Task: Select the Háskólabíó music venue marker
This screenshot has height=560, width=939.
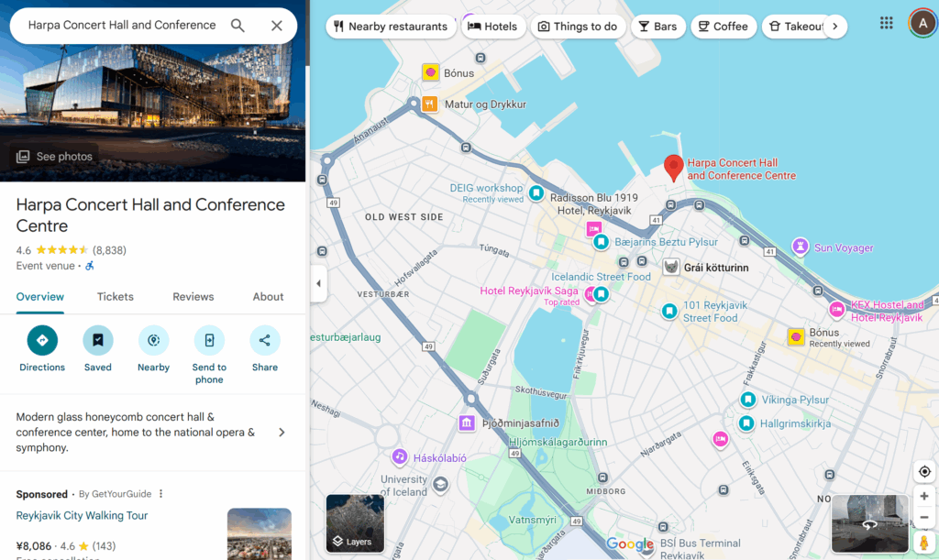Action: [400, 457]
